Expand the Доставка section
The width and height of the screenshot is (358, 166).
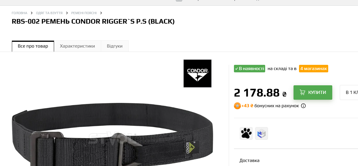click(250, 161)
